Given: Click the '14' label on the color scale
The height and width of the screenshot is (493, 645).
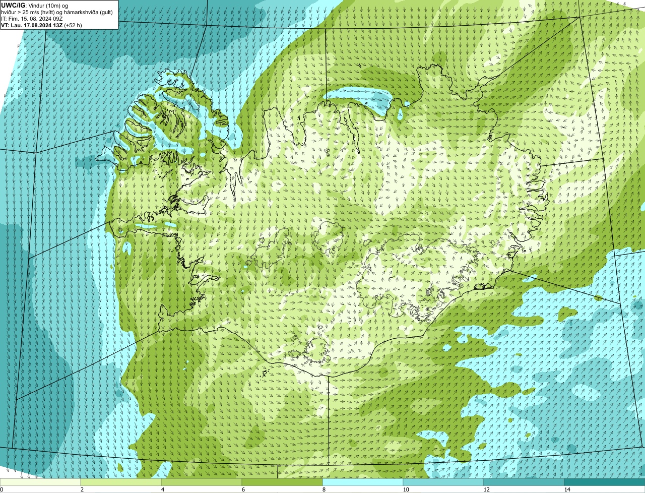Looking at the screenshot, I should (x=567, y=489).
